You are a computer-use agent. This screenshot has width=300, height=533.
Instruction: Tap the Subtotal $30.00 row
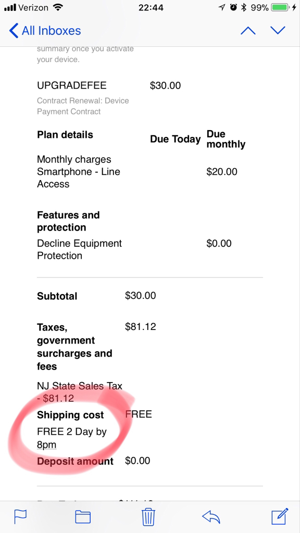pos(96,296)
